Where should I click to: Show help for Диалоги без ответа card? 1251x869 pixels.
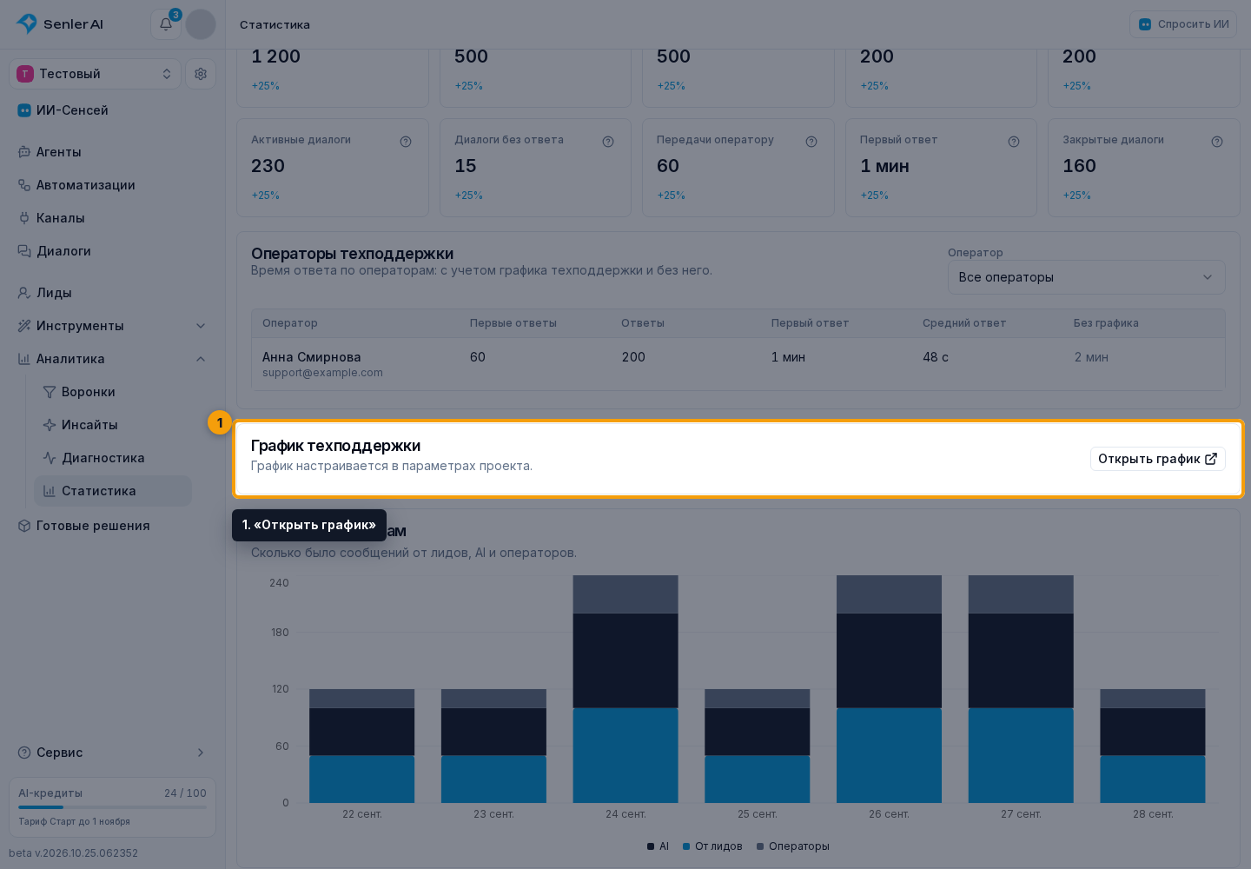(x=608, y=142)
